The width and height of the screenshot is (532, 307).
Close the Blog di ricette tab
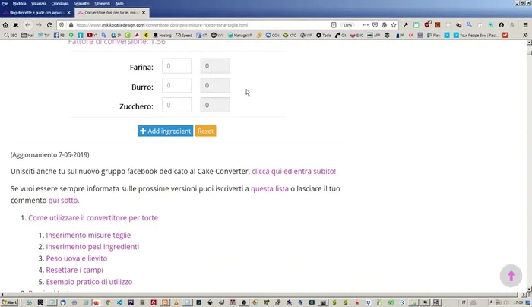click(69, 13)
